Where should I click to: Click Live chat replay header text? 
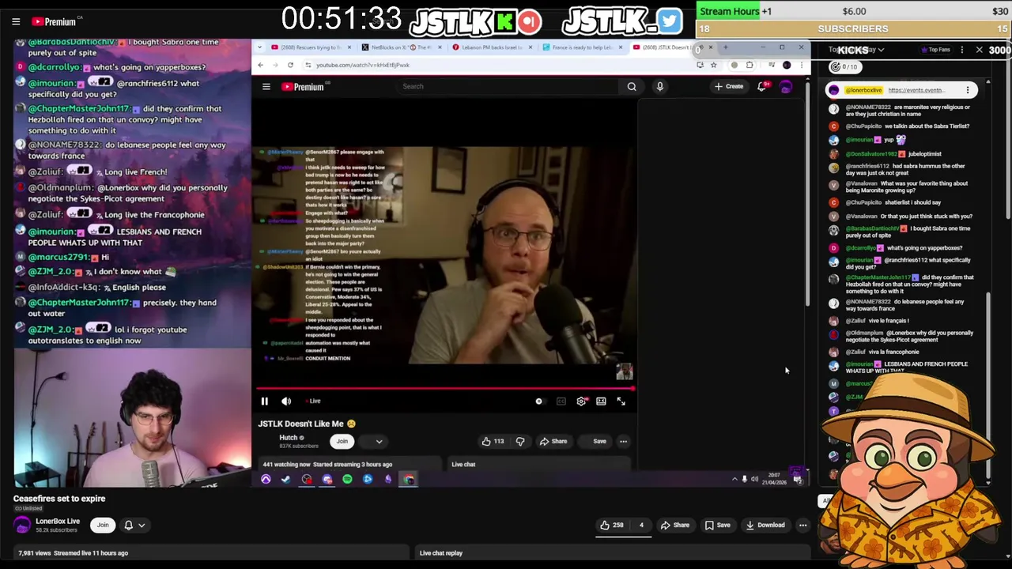440,553
